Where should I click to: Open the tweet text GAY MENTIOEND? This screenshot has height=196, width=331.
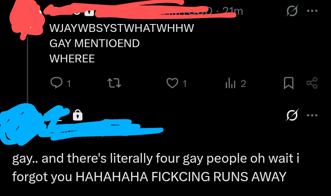click(x=95, y=43)
